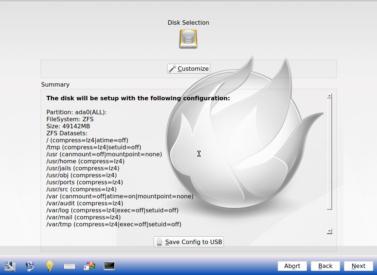
Task: Click the '/var/log' dataset line
Action: pyautogui.click(x=113, y=210)
